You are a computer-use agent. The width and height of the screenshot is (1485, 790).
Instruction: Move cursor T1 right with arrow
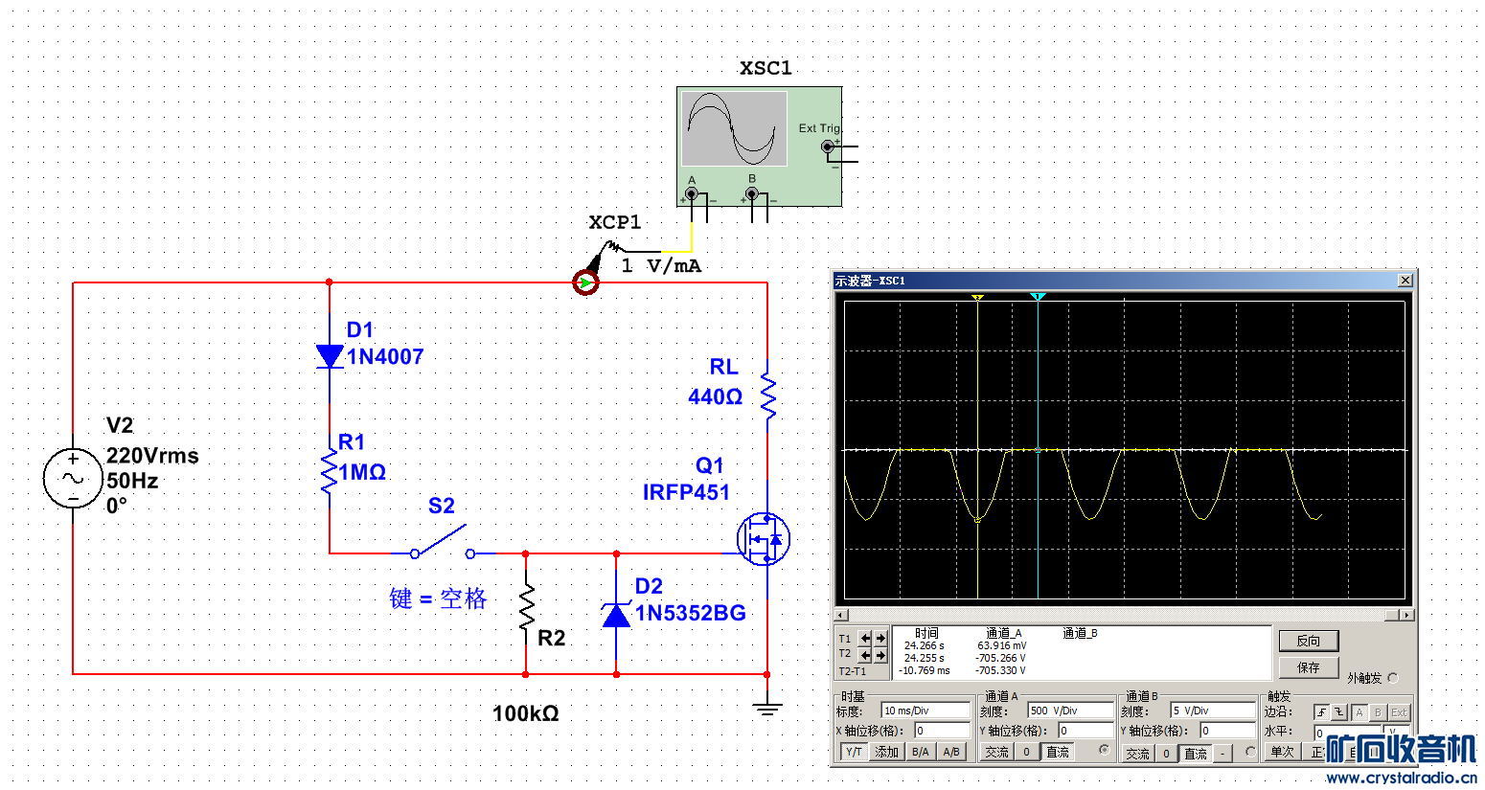point(880,638)
